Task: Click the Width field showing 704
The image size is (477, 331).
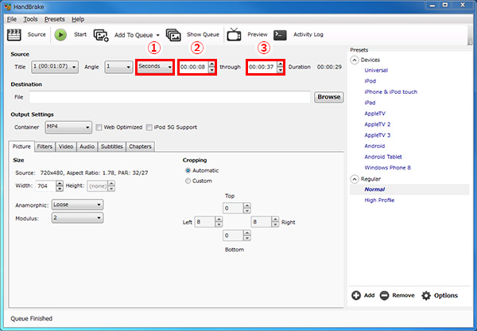Action: pyautogui.click(x=46, y=185)
